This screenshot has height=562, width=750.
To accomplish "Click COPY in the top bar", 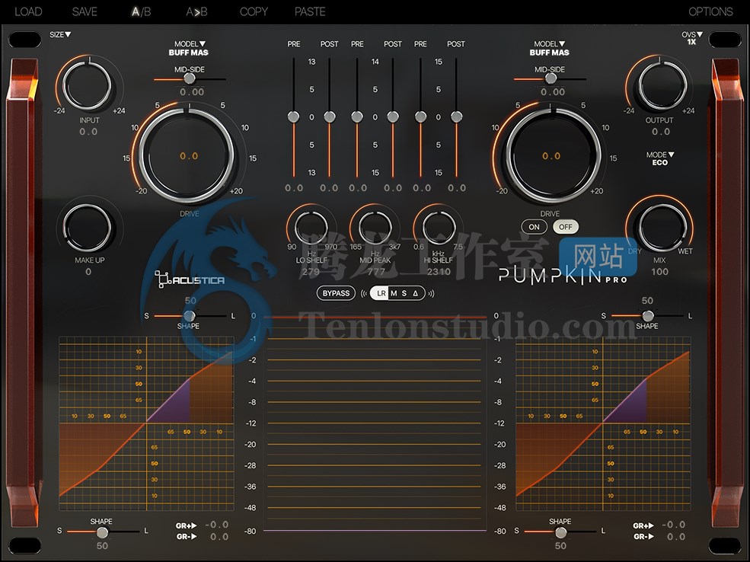I will click(x=254, y=11).
